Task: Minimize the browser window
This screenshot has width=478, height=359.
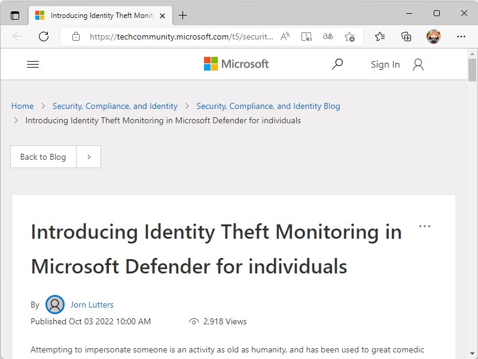Action: pyautogui.click(x=409, y=13)
